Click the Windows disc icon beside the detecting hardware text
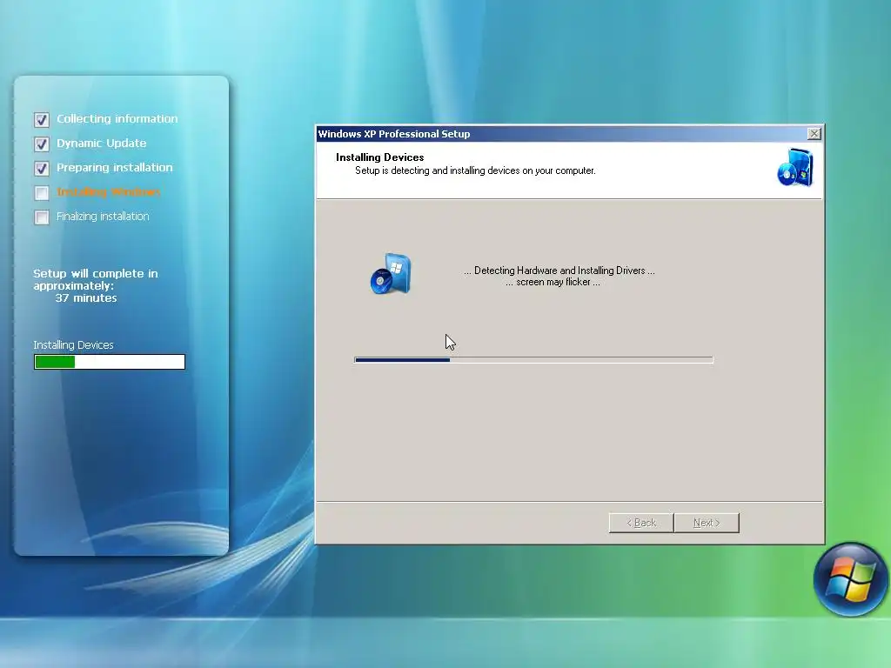 click(x=391, y=274)
